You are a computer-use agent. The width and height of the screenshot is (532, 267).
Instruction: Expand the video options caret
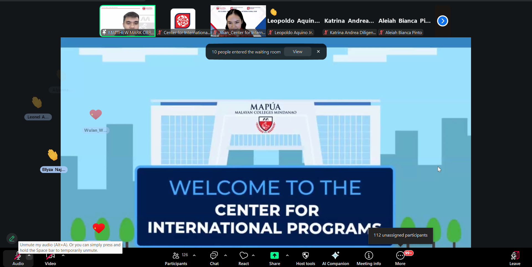point(63,255)
